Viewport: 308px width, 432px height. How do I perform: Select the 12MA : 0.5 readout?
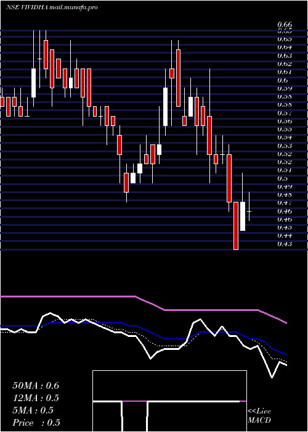tap(36, 398)
